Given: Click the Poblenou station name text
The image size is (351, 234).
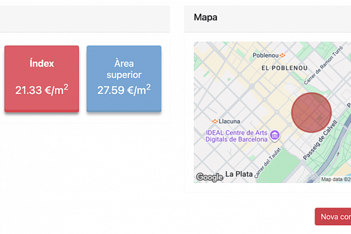Looking at the screenshot, I should (x=265, y=55).
